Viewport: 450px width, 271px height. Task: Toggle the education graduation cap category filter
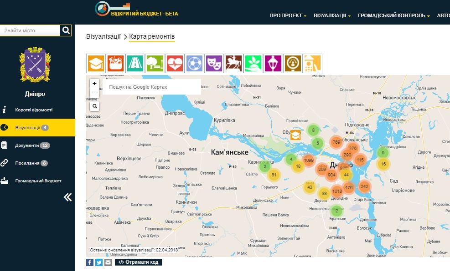click(x=96, y=63)
